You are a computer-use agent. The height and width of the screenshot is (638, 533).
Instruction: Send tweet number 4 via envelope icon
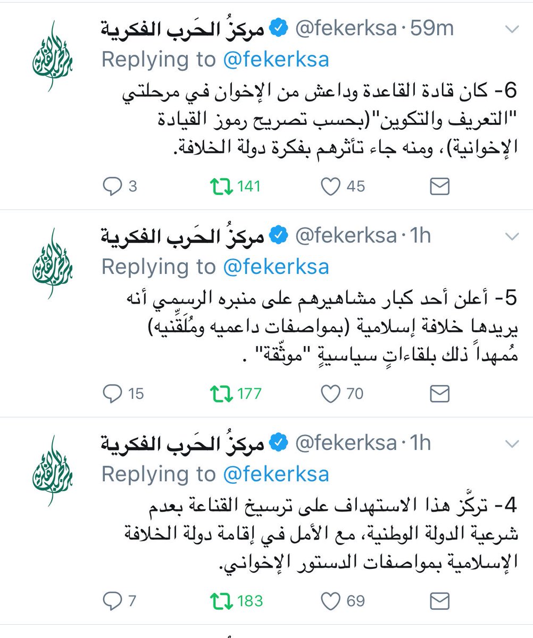click(439, 601)
